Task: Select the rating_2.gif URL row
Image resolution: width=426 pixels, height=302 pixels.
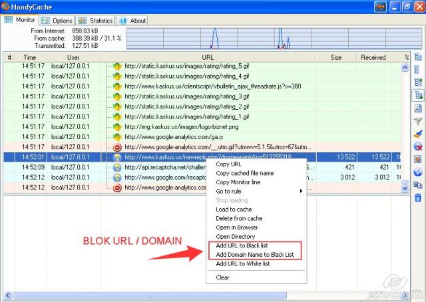Action: click(202, 106)
